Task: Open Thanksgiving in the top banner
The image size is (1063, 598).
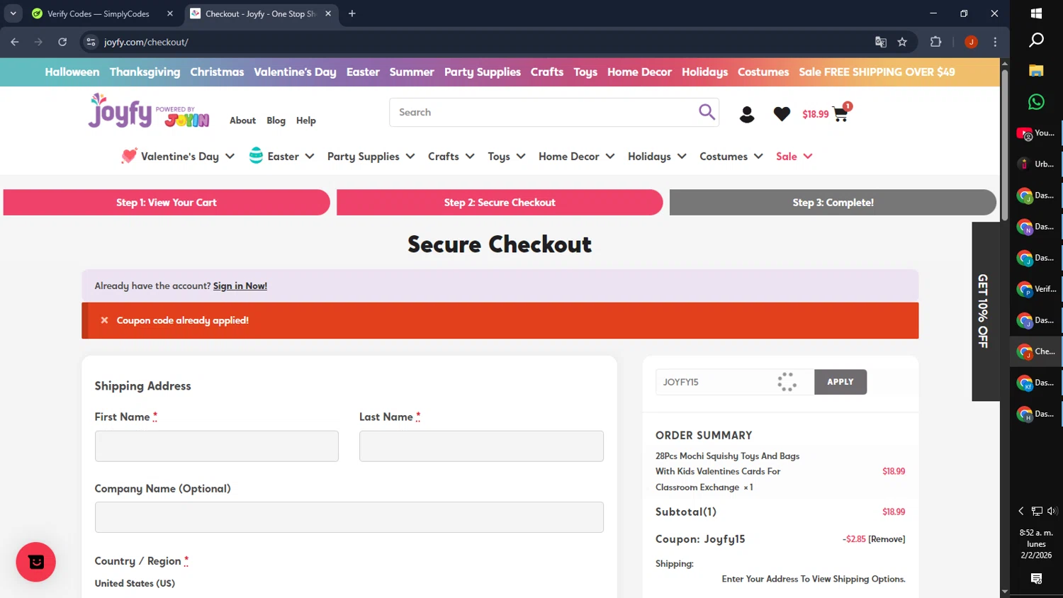Action: [x=145, y=72]
